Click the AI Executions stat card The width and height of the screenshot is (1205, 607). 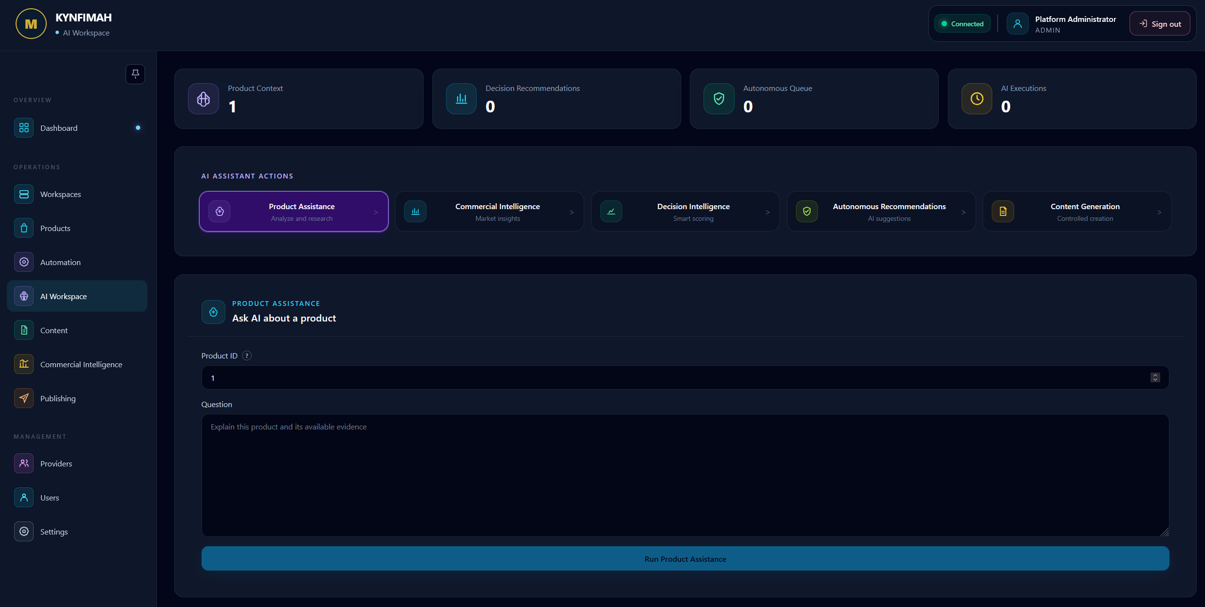pyautogui.click(x=1072, y=99)
